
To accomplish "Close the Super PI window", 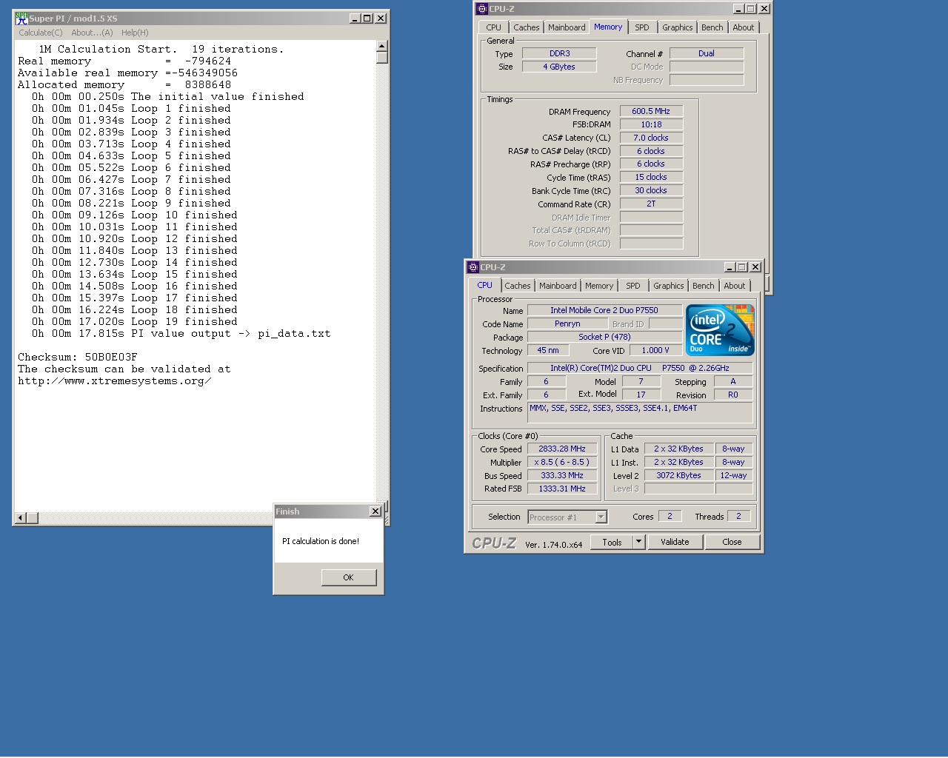I will click(x=381, y=19).
